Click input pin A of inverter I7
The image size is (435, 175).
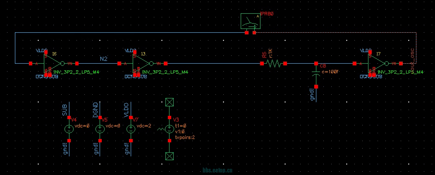(354, 64)
